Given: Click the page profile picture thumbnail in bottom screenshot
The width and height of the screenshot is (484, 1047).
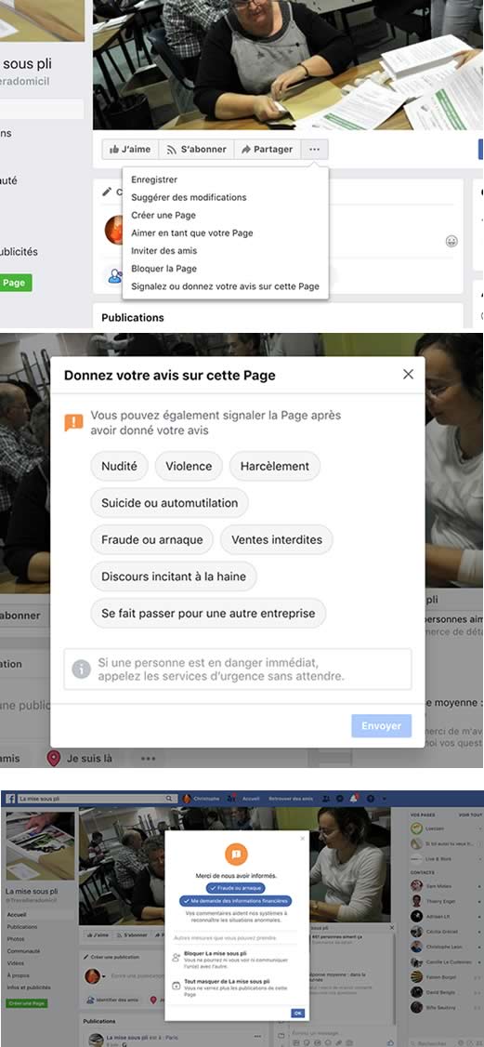Looking at the screenshot, I should [40, 845].
